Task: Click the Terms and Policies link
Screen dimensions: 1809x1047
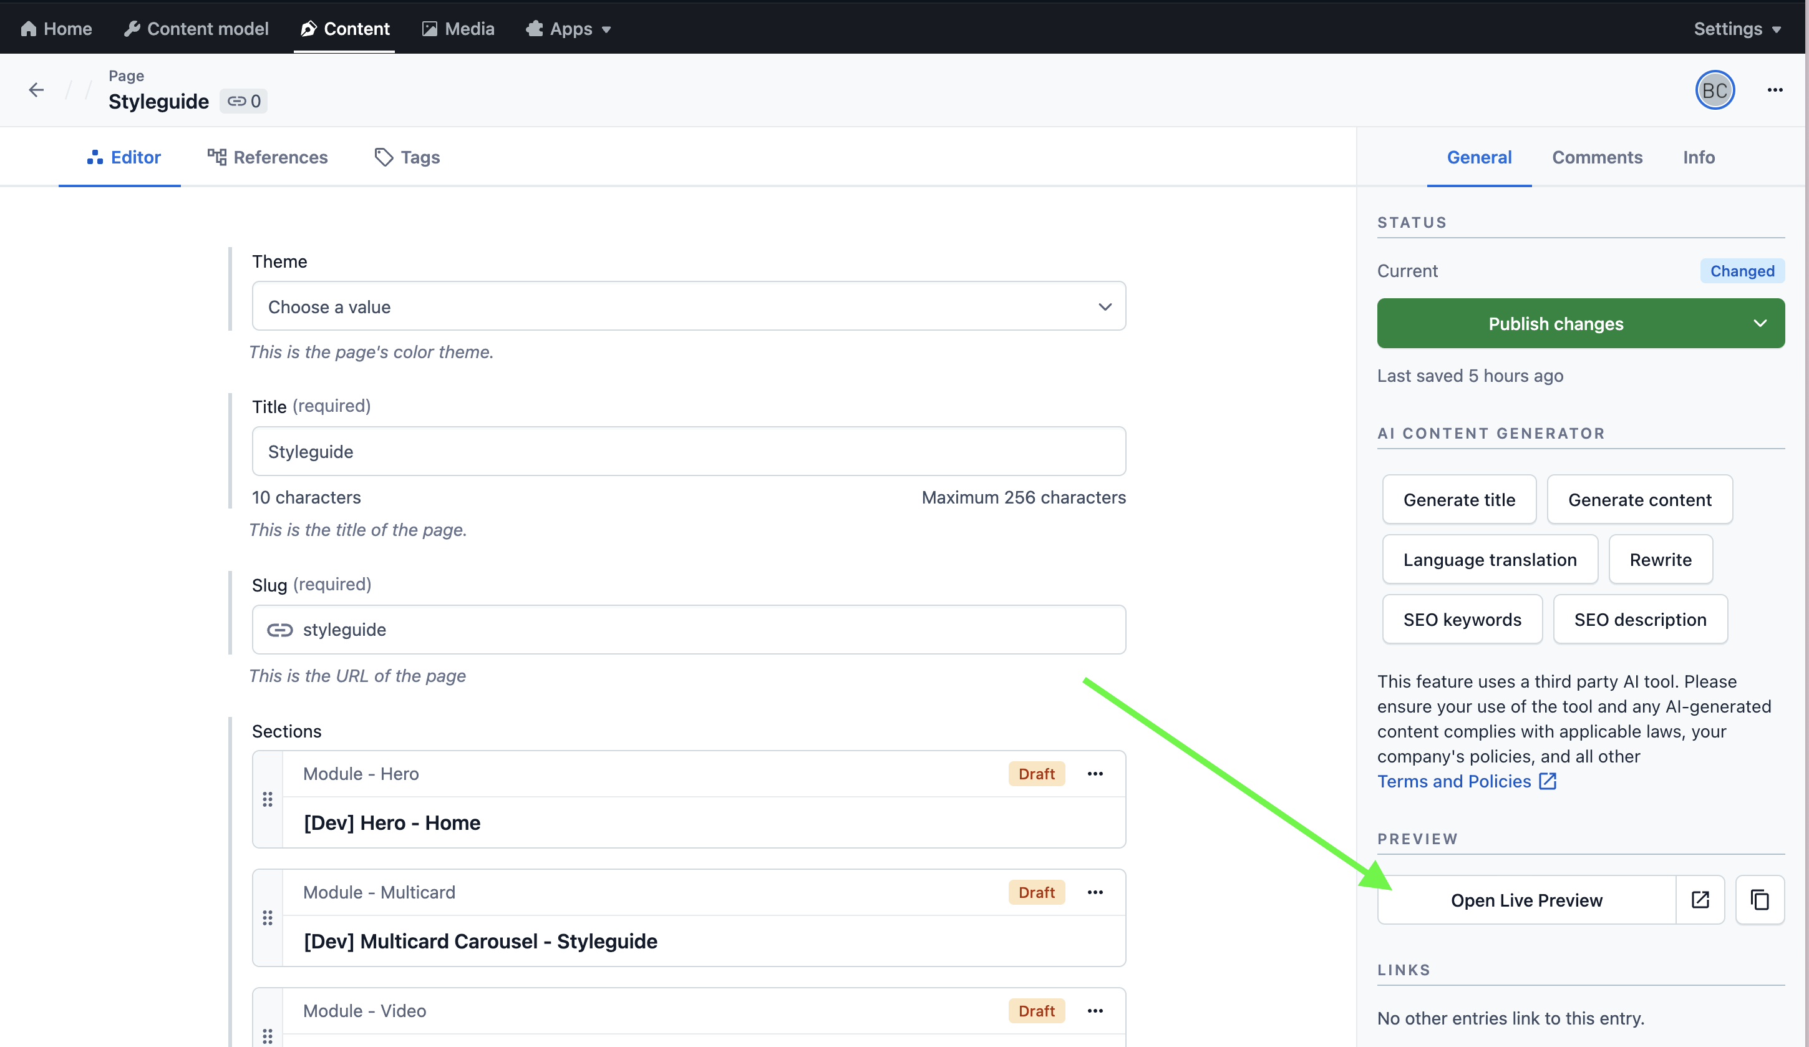Action: (x=1454, y=781)
